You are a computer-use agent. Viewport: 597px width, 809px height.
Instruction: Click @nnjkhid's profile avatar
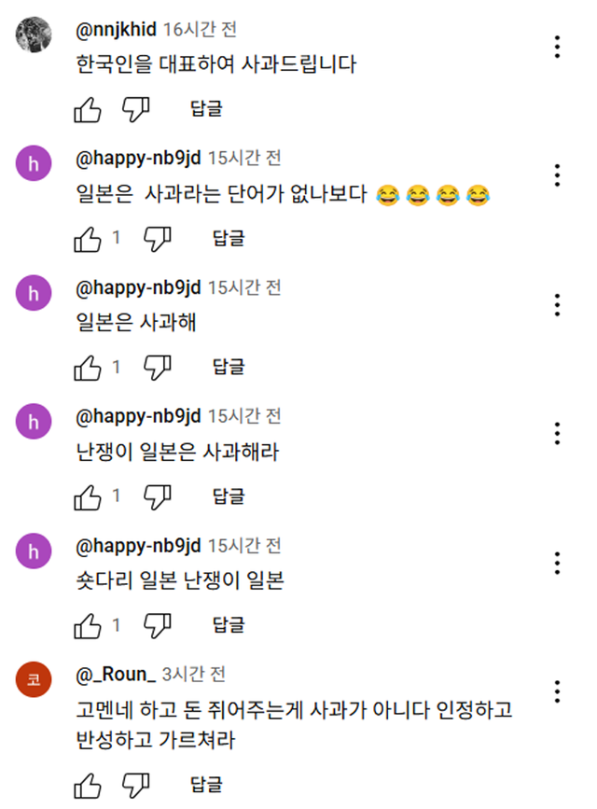(34, 35)
